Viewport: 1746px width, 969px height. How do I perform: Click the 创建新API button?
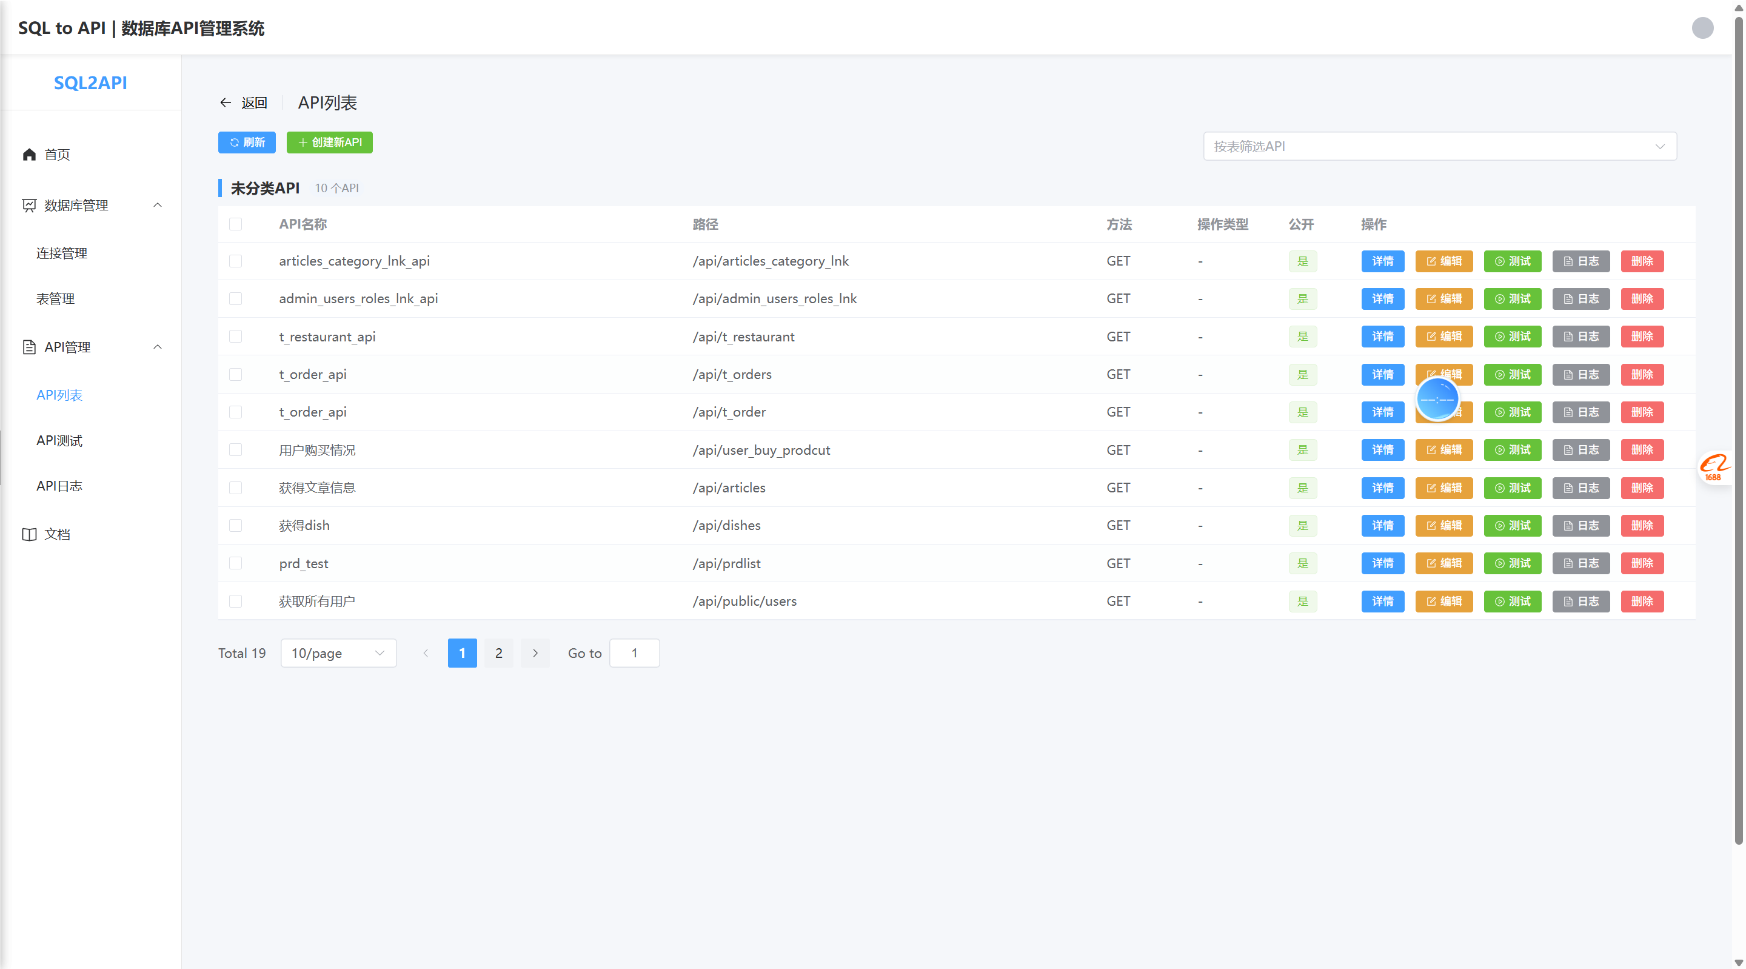pyautogui.click(x=329, y=142)
